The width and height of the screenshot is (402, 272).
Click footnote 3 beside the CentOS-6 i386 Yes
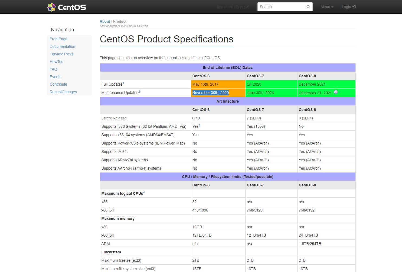tap(199, 125)
